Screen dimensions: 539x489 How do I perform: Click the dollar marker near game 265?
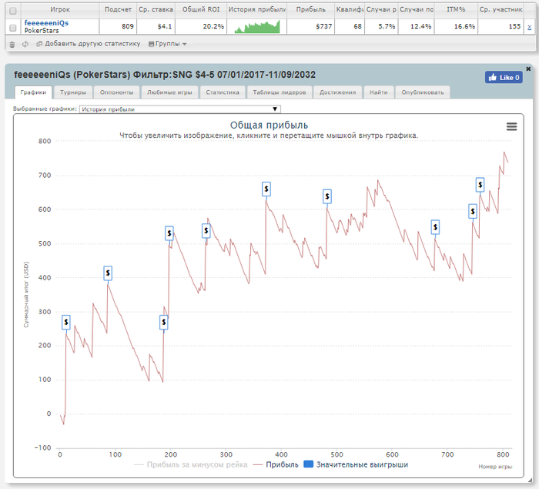206,230
